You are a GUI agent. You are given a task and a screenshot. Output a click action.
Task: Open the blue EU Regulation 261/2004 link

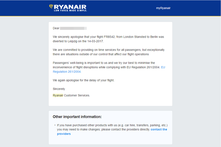click(109, 69)
